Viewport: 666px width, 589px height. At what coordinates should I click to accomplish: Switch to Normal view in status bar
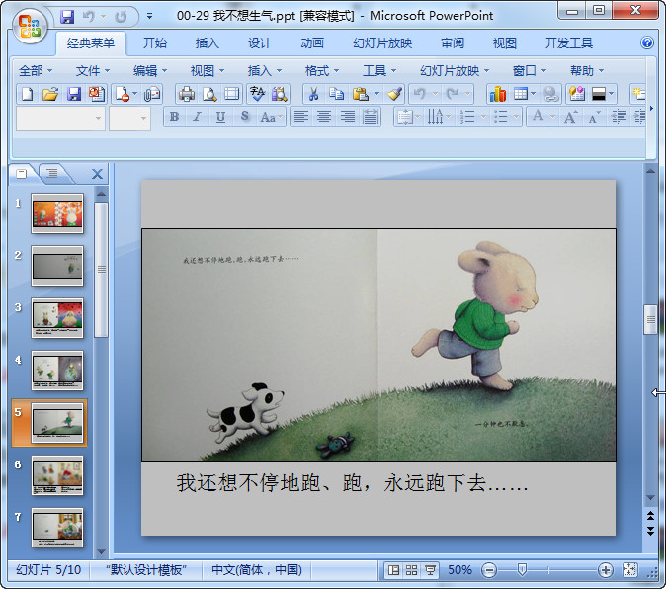pyautogui.click(x=393, y=570)
